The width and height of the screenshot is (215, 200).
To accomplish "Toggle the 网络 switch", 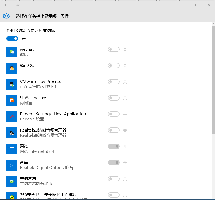I will pos(114,146).
